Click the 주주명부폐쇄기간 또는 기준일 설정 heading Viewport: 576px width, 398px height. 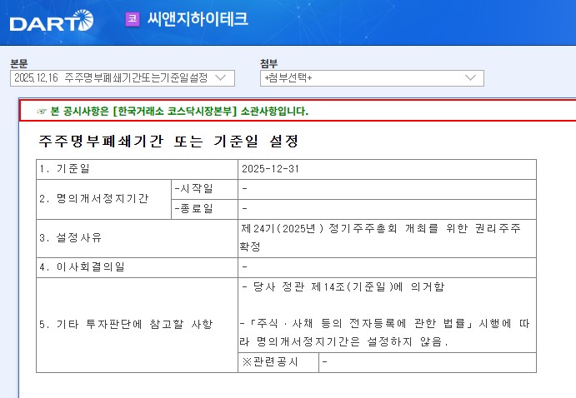[x=168, y=142]
